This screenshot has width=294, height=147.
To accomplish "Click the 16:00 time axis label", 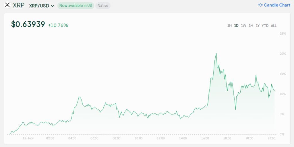I will click(205, 138).
